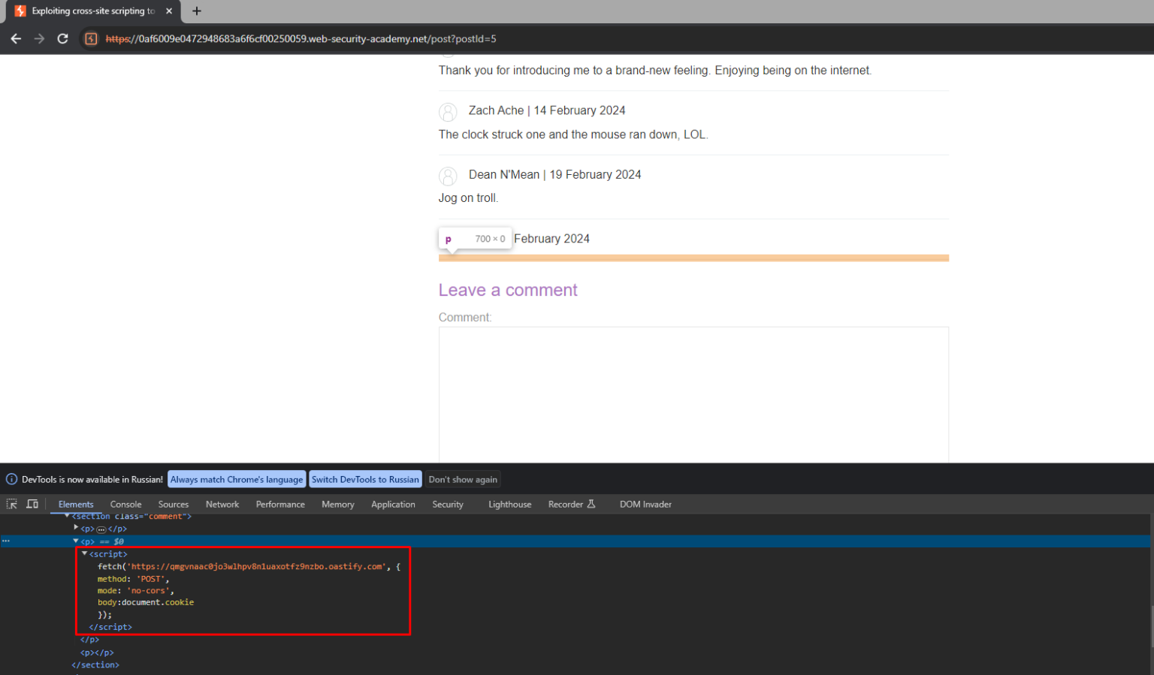The width and height of the screenshot is (1154, 675).
Task: Click the browser forward navigation arrow
Action: click(39, 38)
